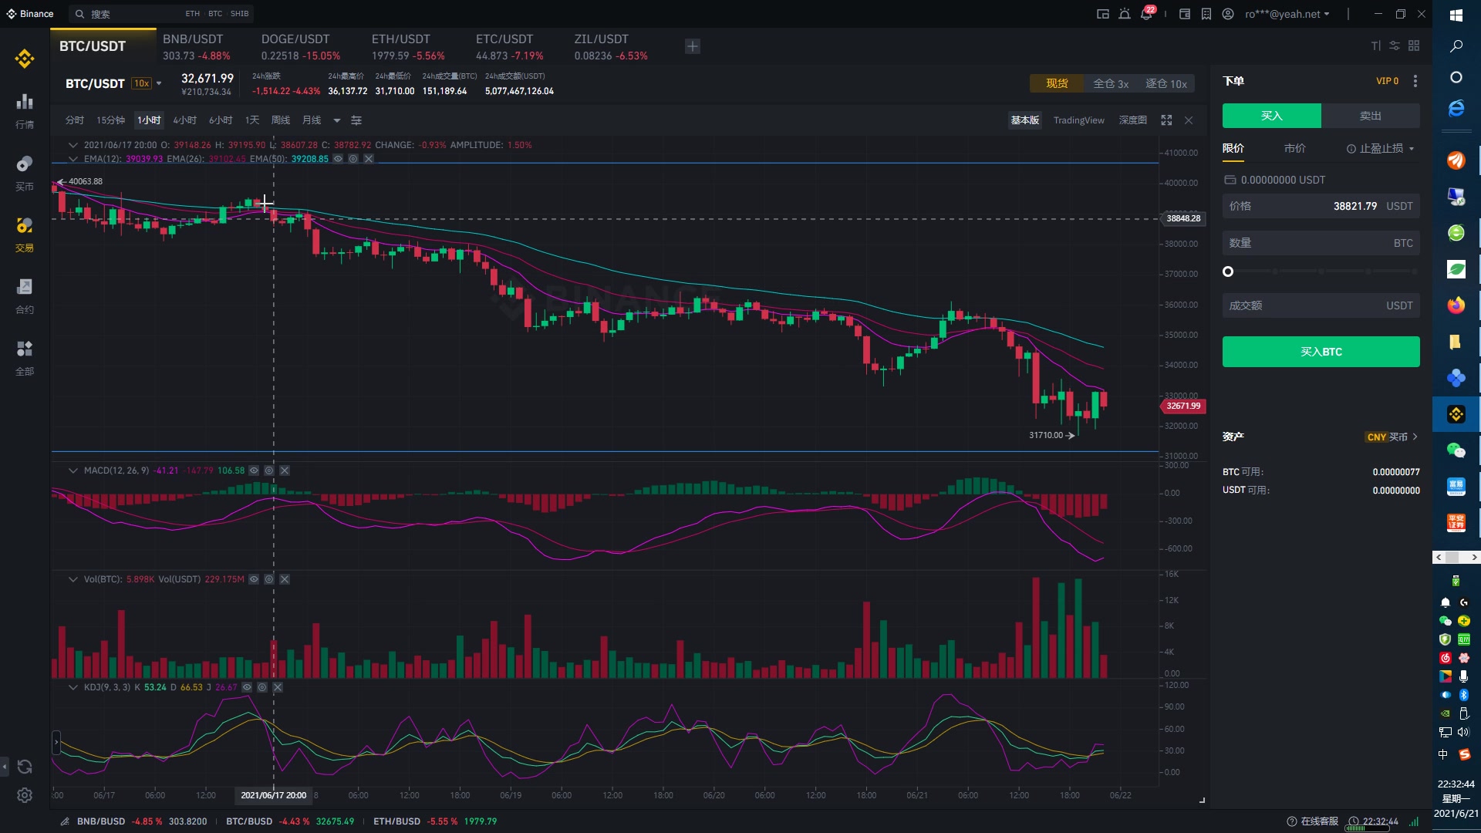The image size is (1481, 833).
Task: Remove the MACD indicator
Action: pos(285,470)
